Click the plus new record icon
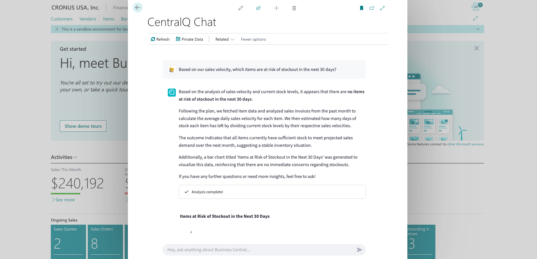The width and height of the screenshot is (537, 259). 276,8
